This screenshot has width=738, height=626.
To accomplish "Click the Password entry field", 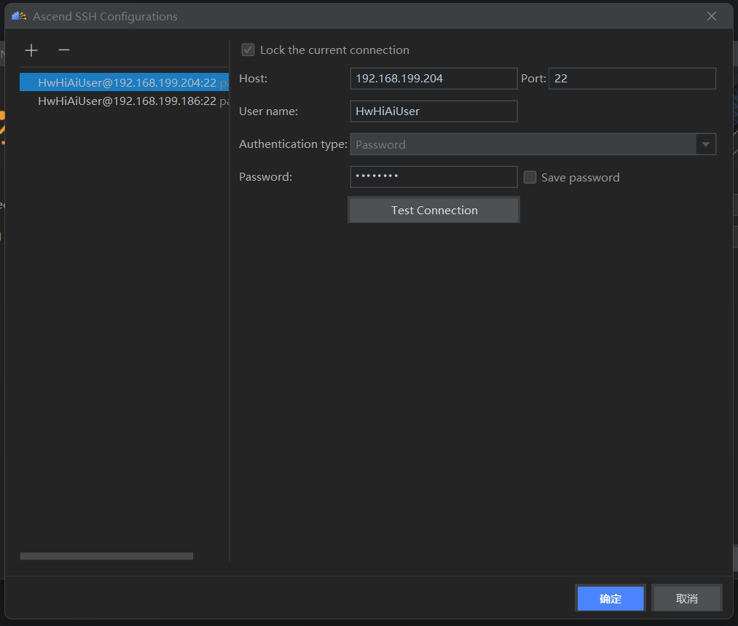I will [x=433, y=177].
